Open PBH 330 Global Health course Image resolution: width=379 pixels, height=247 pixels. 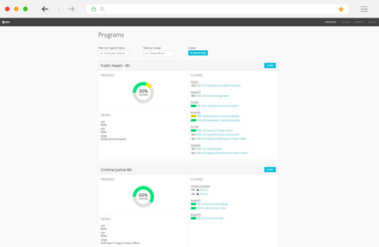tap(209, 149)
